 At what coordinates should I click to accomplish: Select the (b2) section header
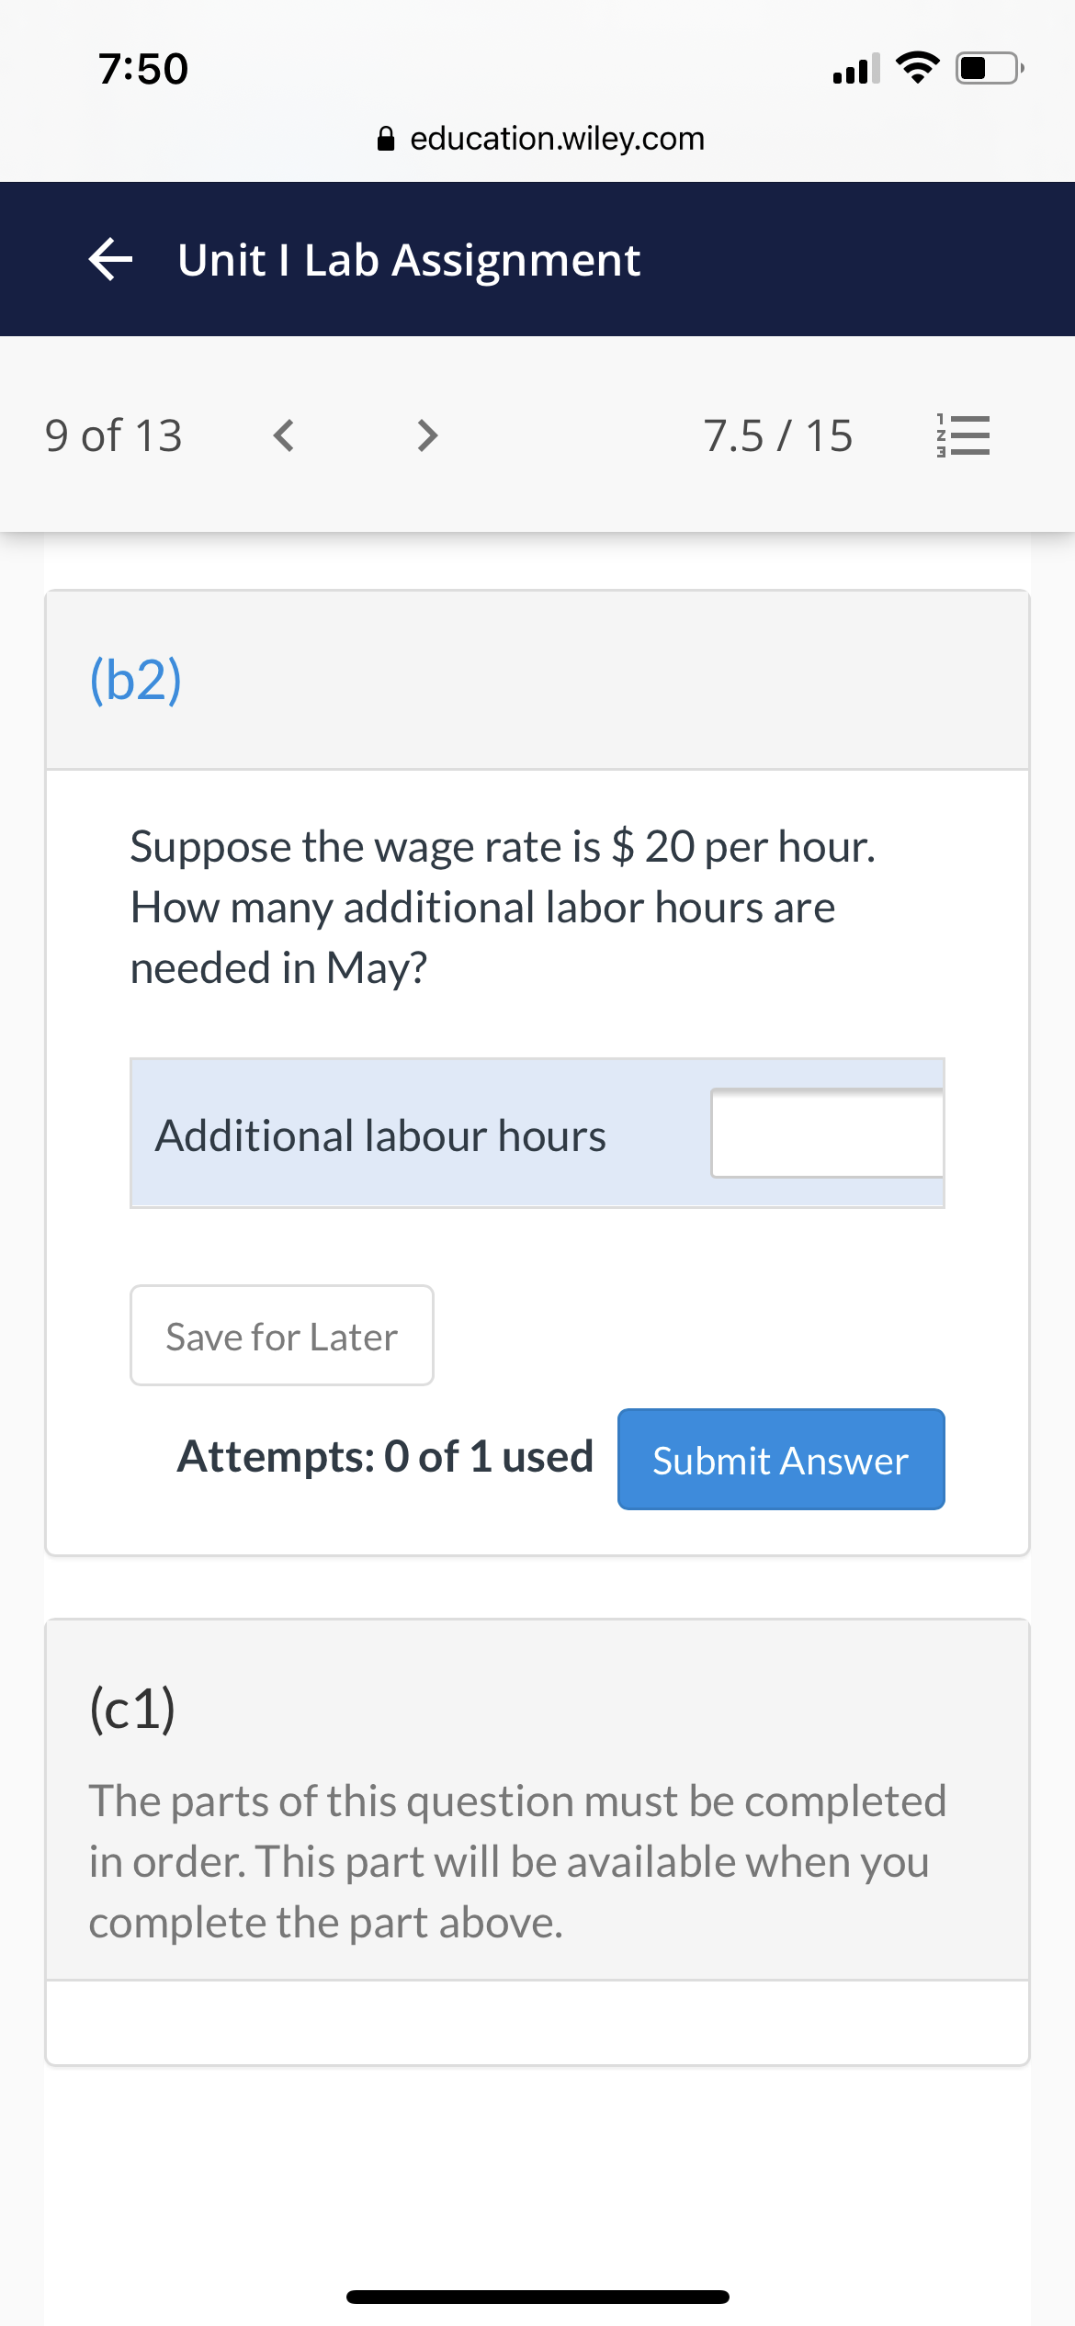pos(134,680)
